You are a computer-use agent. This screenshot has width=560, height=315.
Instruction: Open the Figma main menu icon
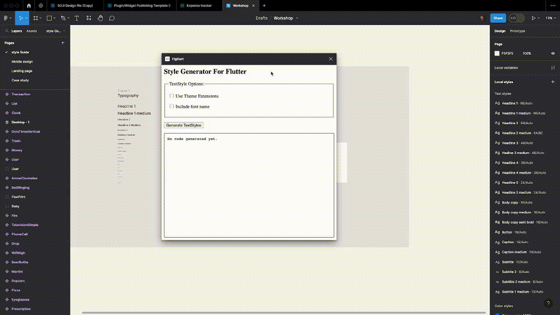6,18
